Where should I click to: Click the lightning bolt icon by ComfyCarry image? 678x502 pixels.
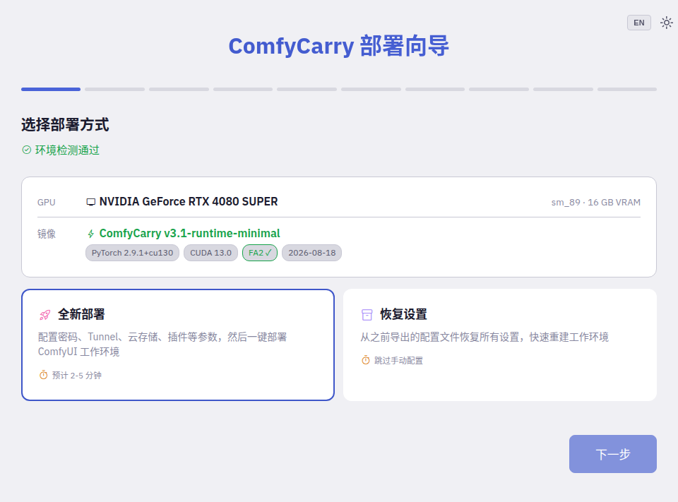pos(91,234)
